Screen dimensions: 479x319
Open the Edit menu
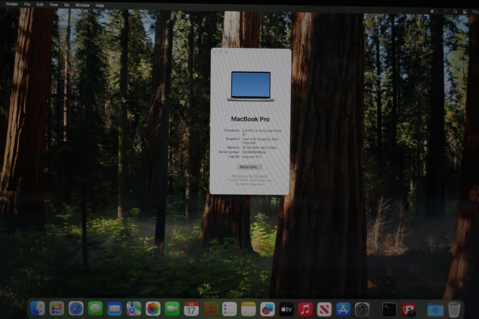point(40,4)
